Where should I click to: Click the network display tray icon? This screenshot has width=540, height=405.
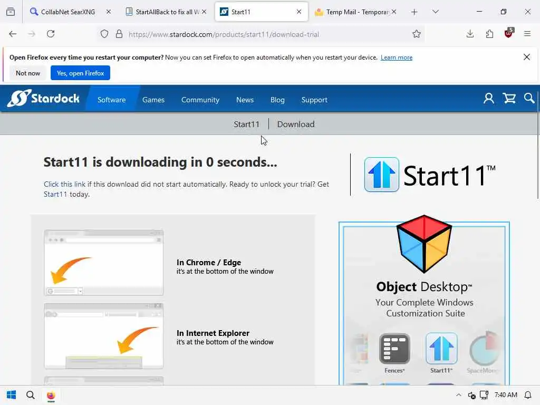coord(484,395)
